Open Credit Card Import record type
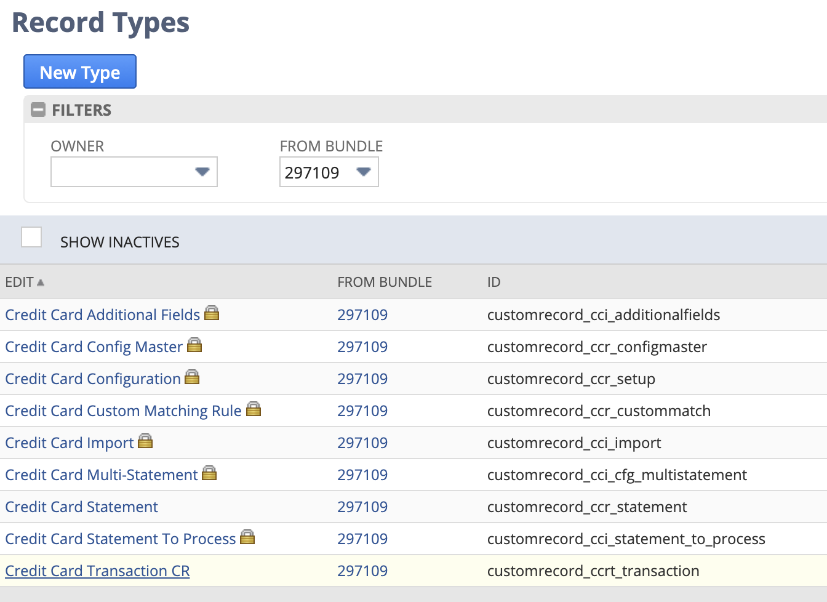The height and width of the screenshot is (602, 827). click(70, 443)
